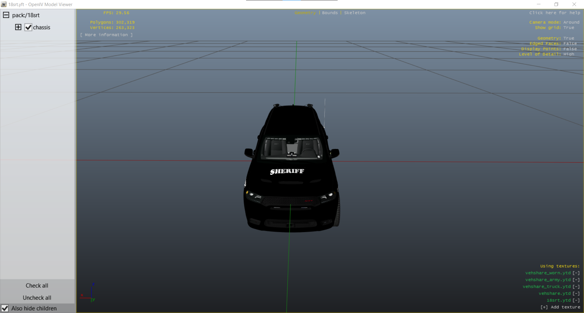Switch to the Bounds view tab
Viewport: 584px width, 313px height.
tap(330, 13)
